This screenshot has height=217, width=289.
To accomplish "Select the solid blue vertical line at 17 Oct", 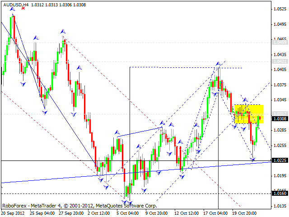I will (x=219, y=138).
